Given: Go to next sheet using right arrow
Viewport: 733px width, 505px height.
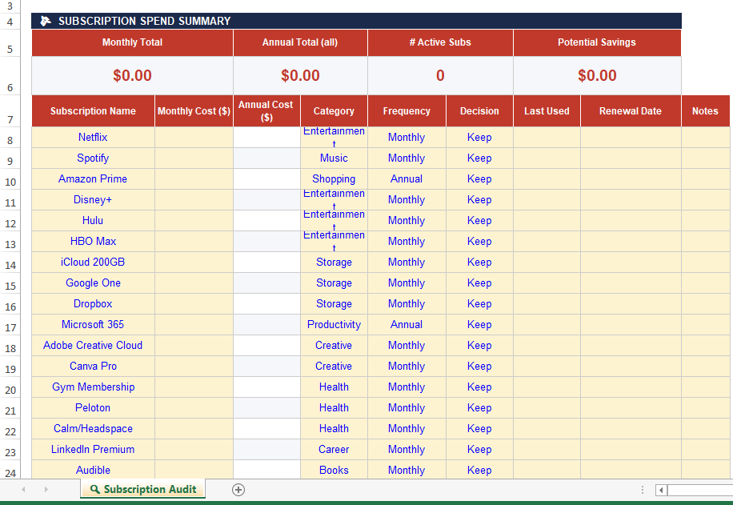Looking at the screenshot, I should point(46,490).
